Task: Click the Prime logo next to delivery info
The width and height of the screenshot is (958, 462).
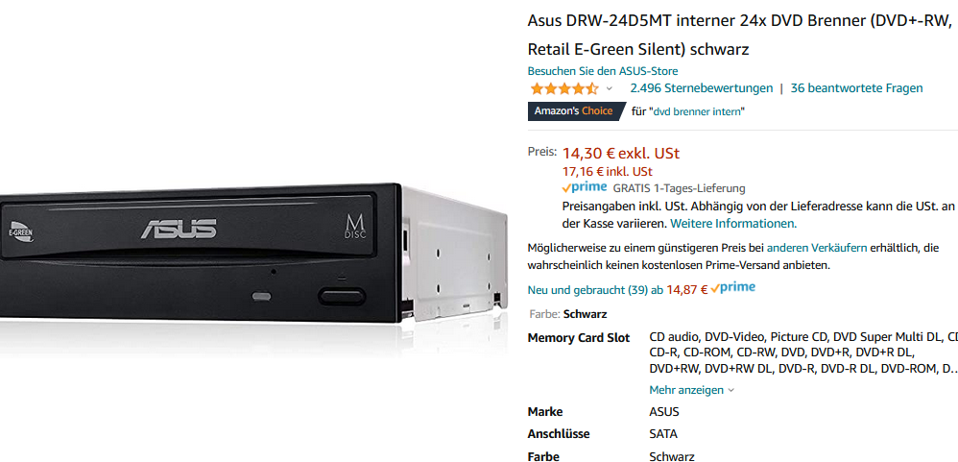Action: pyautogui.click(x=585, y=187)
